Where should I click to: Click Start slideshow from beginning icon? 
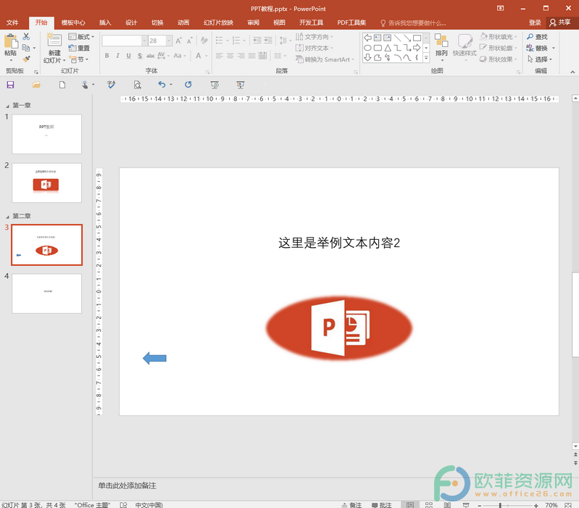(214, 85)
